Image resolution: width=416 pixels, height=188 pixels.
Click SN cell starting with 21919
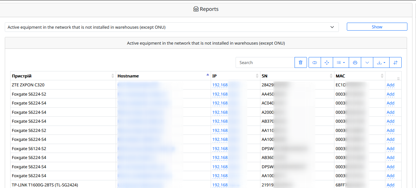click(297, 185)
